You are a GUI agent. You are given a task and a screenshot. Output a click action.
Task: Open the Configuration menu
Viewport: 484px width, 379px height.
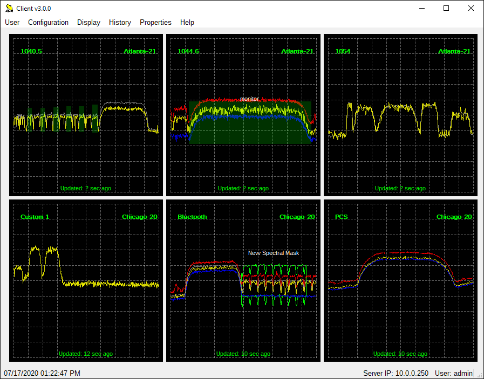(48, 23)
